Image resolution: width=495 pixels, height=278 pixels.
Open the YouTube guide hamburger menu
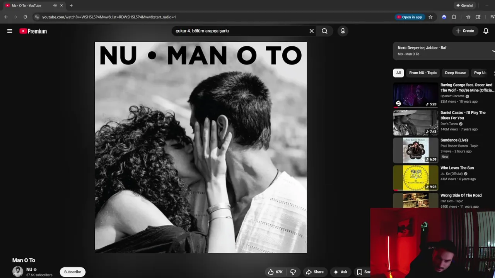(x=10, y=31)
